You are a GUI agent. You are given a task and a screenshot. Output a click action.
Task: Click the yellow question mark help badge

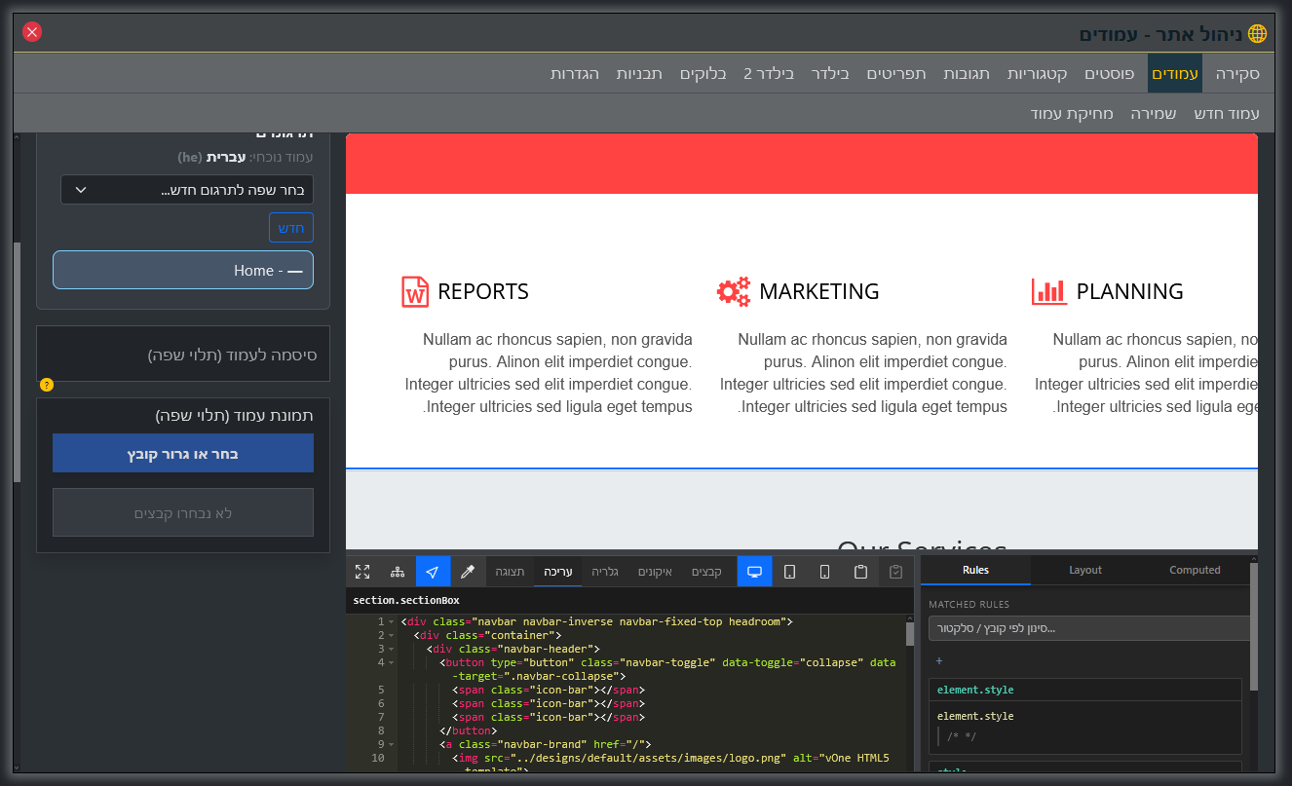click(x=47, y=385)
